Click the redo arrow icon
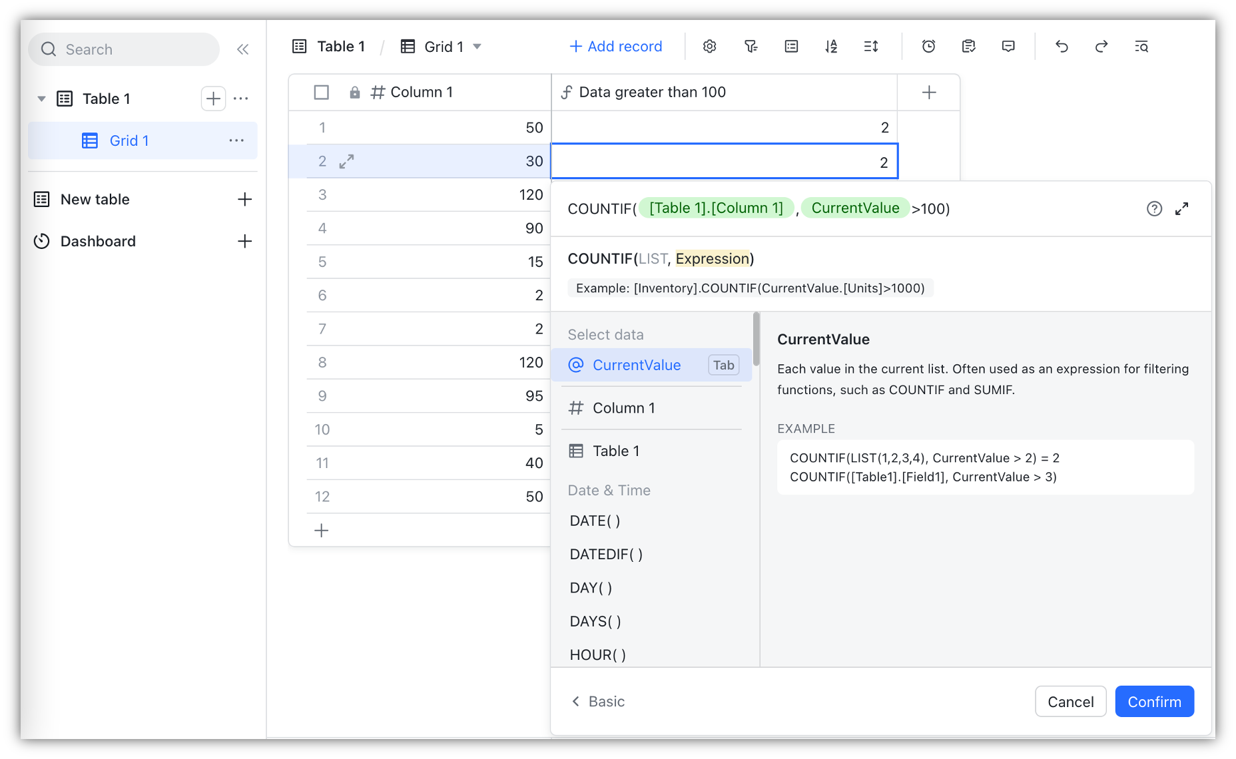Screen dimensions: 1236x759 click(x=1101, y=47)
